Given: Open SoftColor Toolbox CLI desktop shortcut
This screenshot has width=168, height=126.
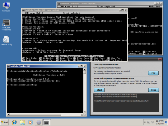Looking at the screenshot, I should [6, 25].
